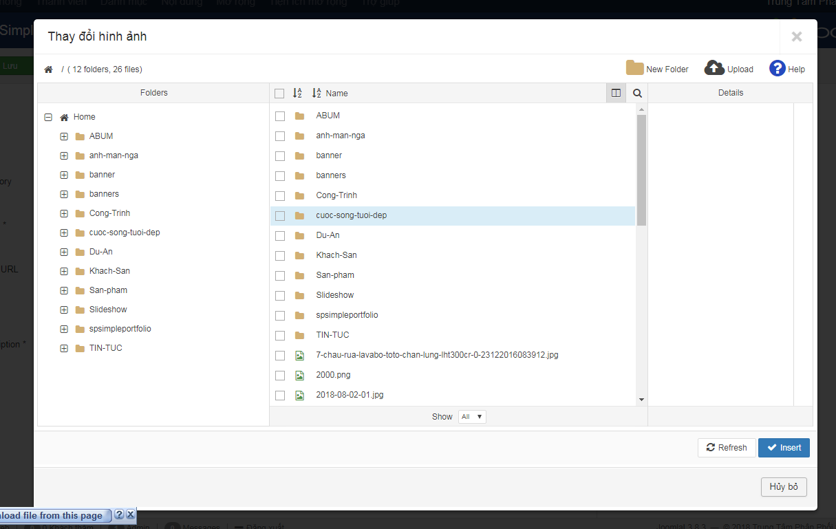Click the Home icon in the Folders tree
Viewport: 836px width, 529px height.
[64, 117]
